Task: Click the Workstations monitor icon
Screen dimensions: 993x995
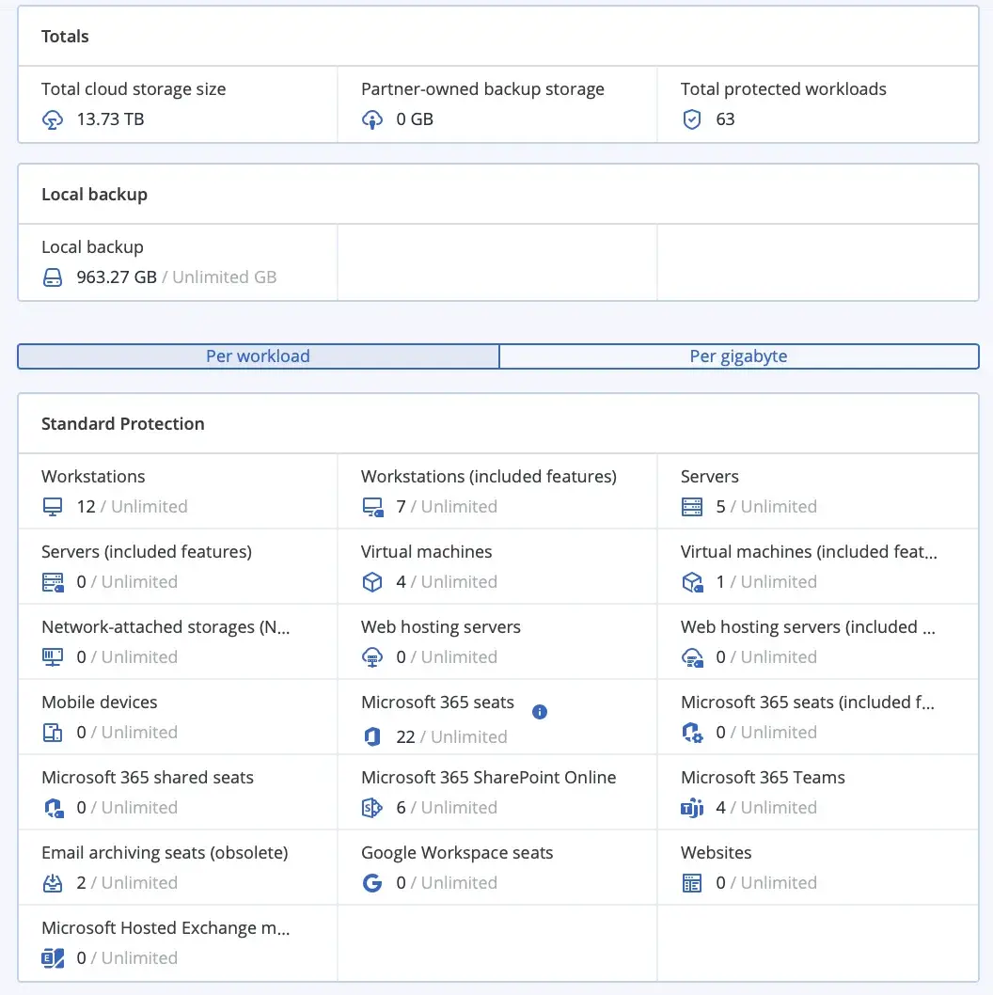Action: (53, 508)
